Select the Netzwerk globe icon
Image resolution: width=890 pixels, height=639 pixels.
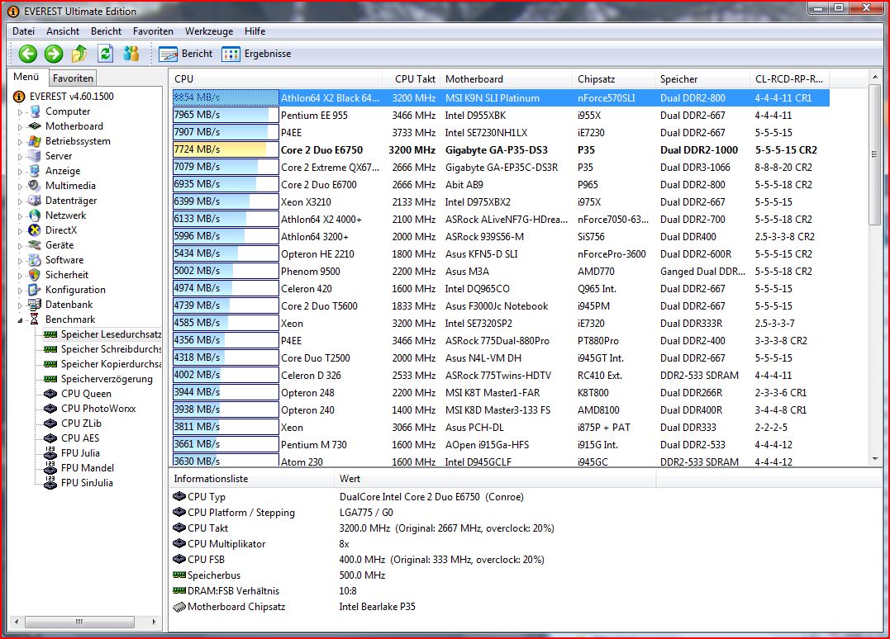pos(36,215)
